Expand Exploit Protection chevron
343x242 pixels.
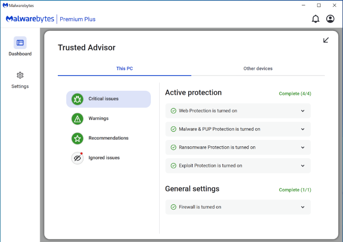303,166
